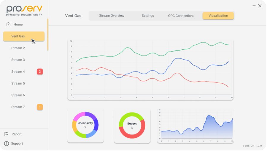Click the Budget donut chart
Image resolution: width=267 pixels, height=151 pixels.
pos(132,126)
